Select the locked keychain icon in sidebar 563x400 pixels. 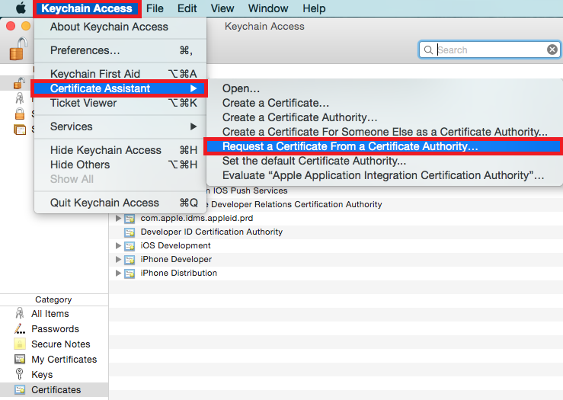click(x=19, y=114)
